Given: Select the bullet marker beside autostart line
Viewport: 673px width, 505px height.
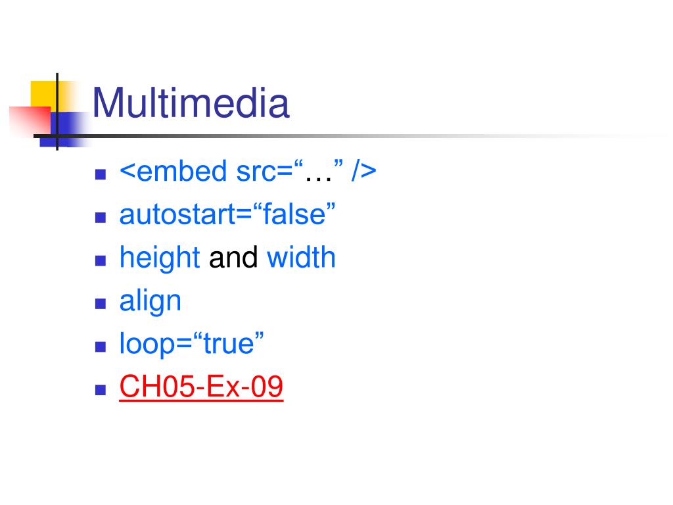Looking at the screenshot, I should coord(101,217).
